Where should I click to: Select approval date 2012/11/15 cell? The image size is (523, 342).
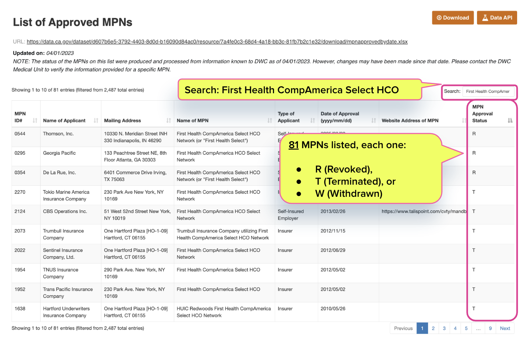348,234
